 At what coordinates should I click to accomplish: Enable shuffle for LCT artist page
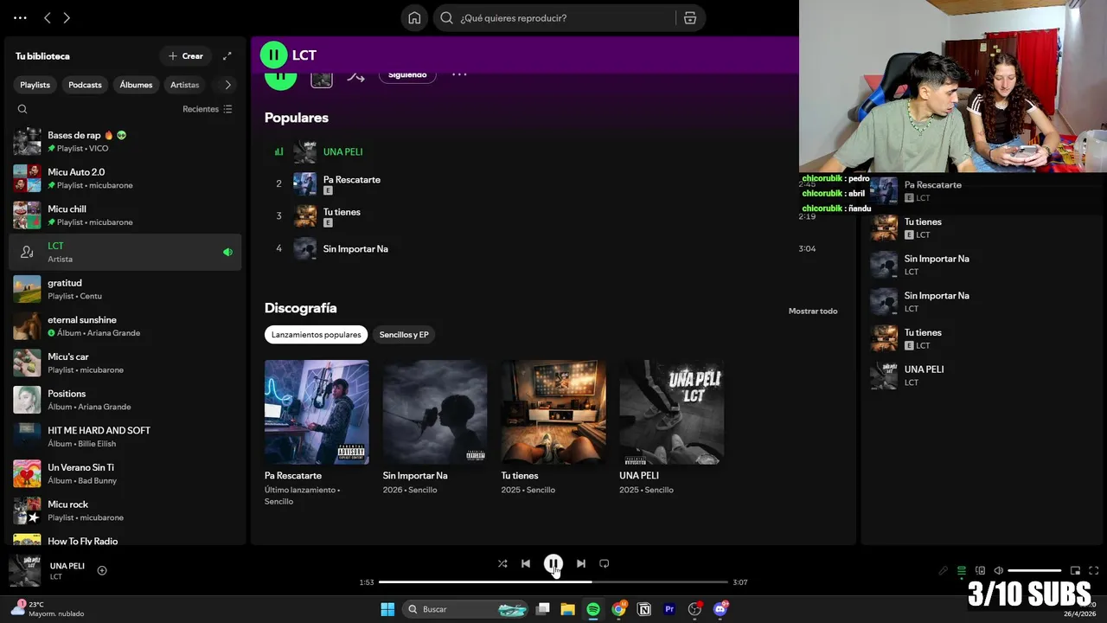click(355, 76)
